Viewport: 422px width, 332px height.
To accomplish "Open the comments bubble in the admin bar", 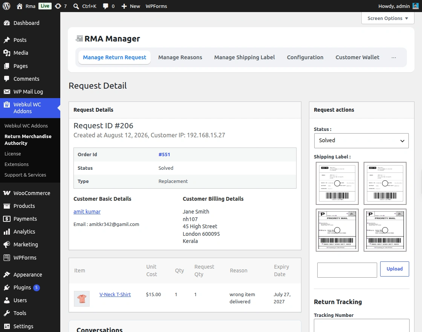I will coord(105,6).
